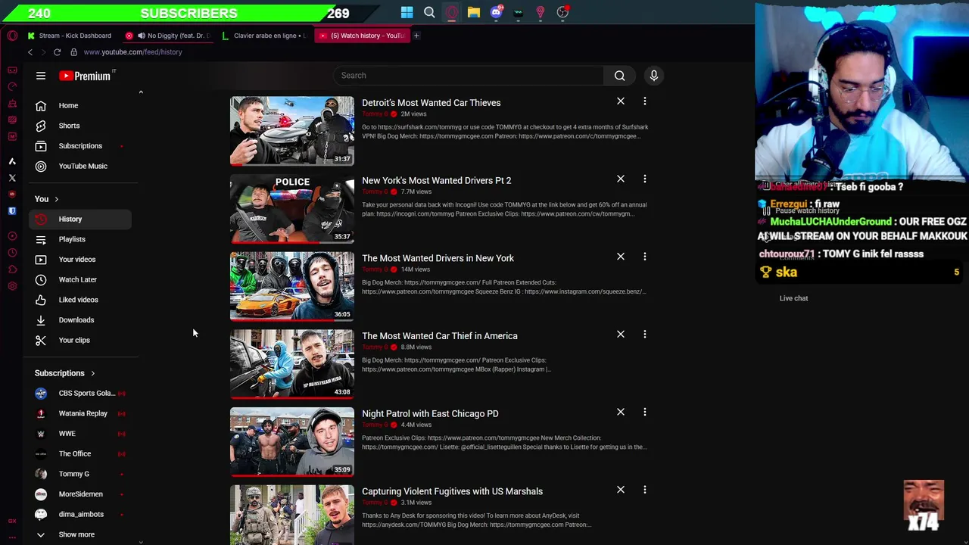This screenshot has height=545, width=969.
Task: Open The Most Wanted Car Thief in America title
Action: (x=440, y=336)
